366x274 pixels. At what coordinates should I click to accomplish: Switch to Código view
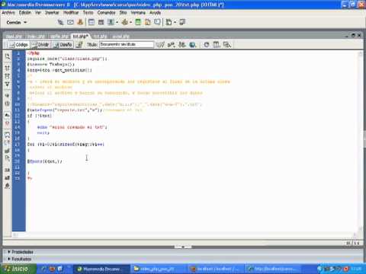click(x=18, y=45)
